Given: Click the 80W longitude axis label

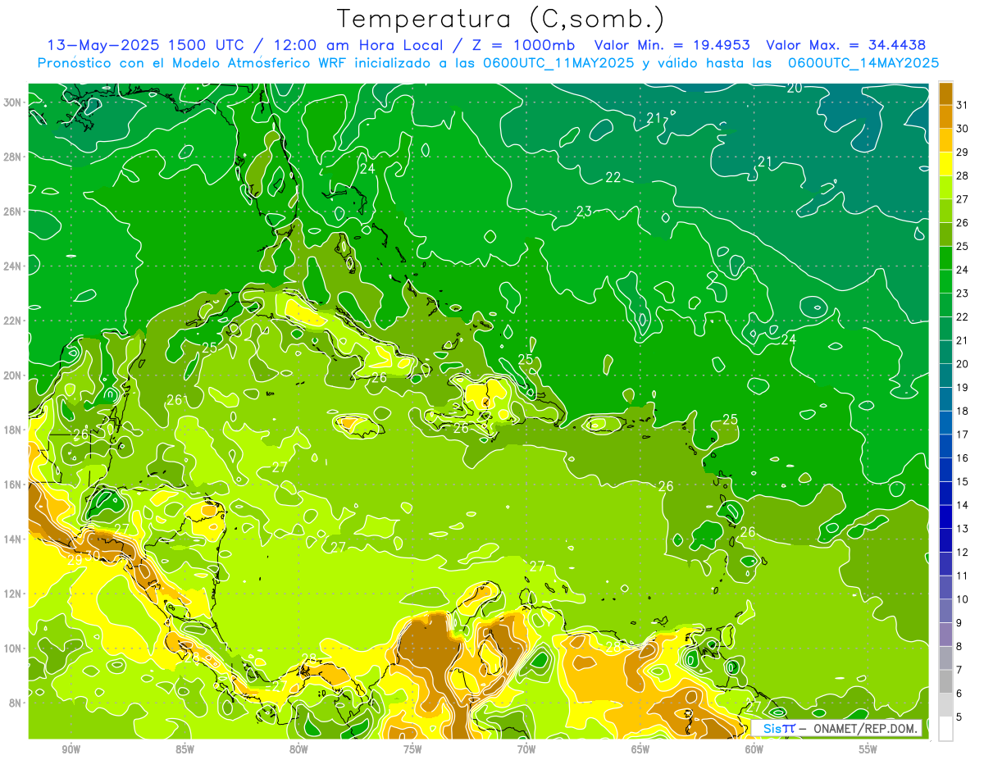Looking at the screenshot, I should click(298, 749).
